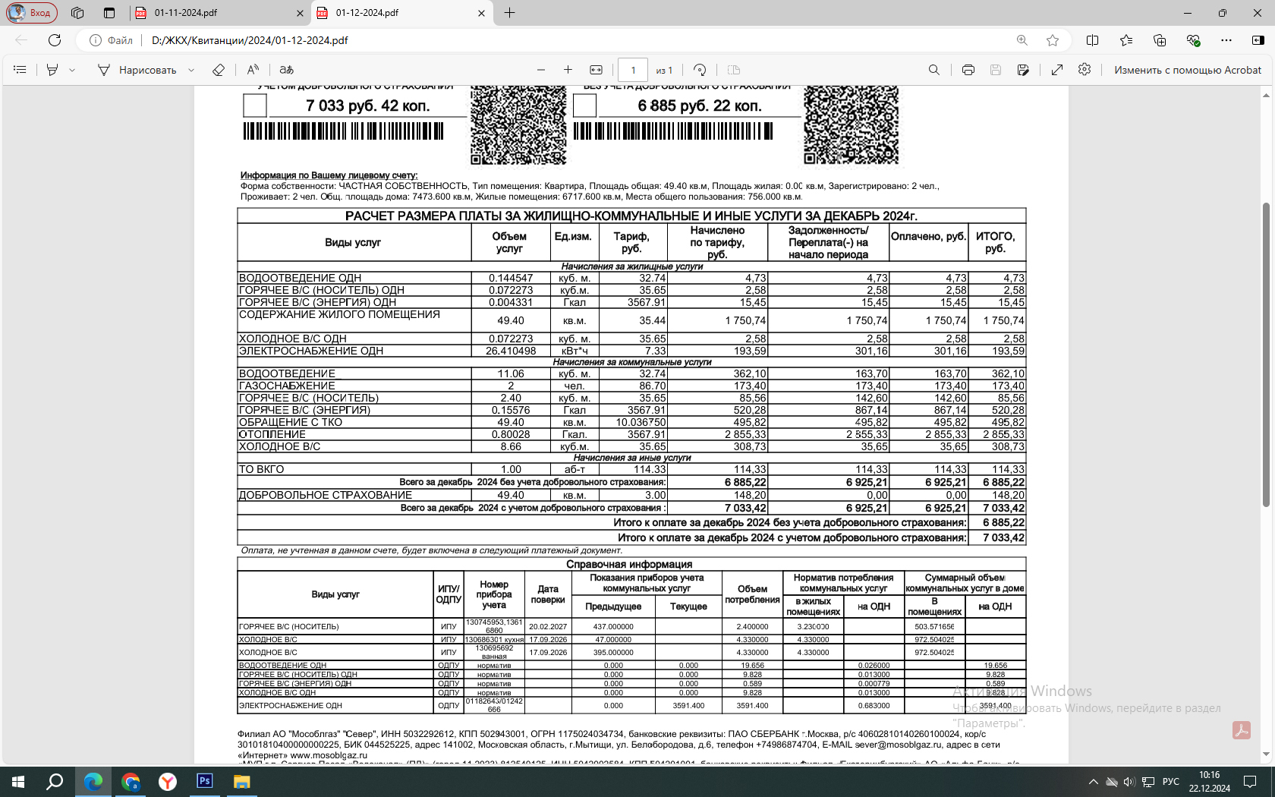1275x797 pixels.
Task: Open the address bar zoom control
Action: (1022, 40)
